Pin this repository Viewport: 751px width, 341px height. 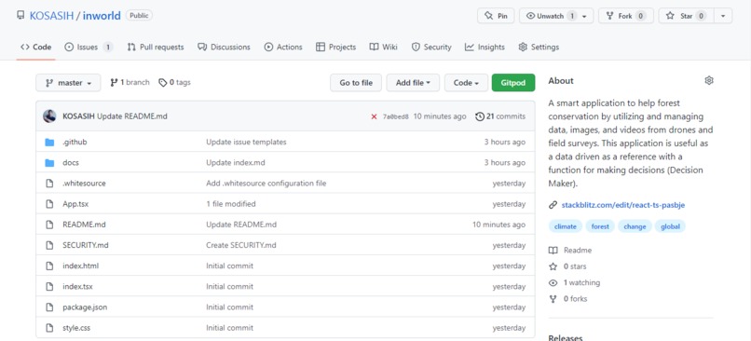tap(496, 16)
